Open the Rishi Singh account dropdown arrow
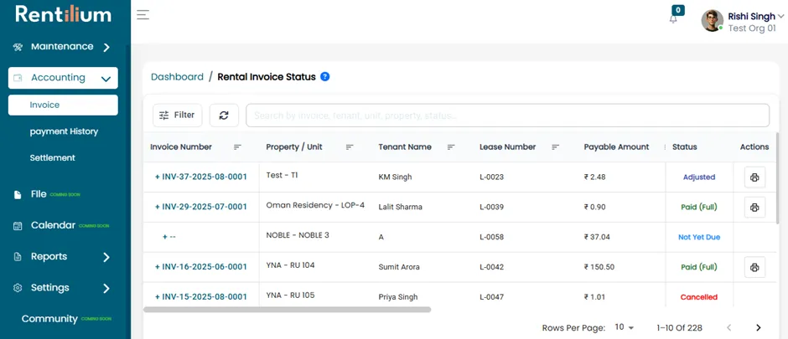 click(x=780, y=17)
